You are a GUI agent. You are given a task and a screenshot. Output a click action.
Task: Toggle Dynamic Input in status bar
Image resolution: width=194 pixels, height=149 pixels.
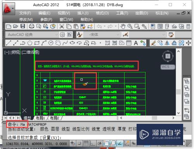click(133, 143)
